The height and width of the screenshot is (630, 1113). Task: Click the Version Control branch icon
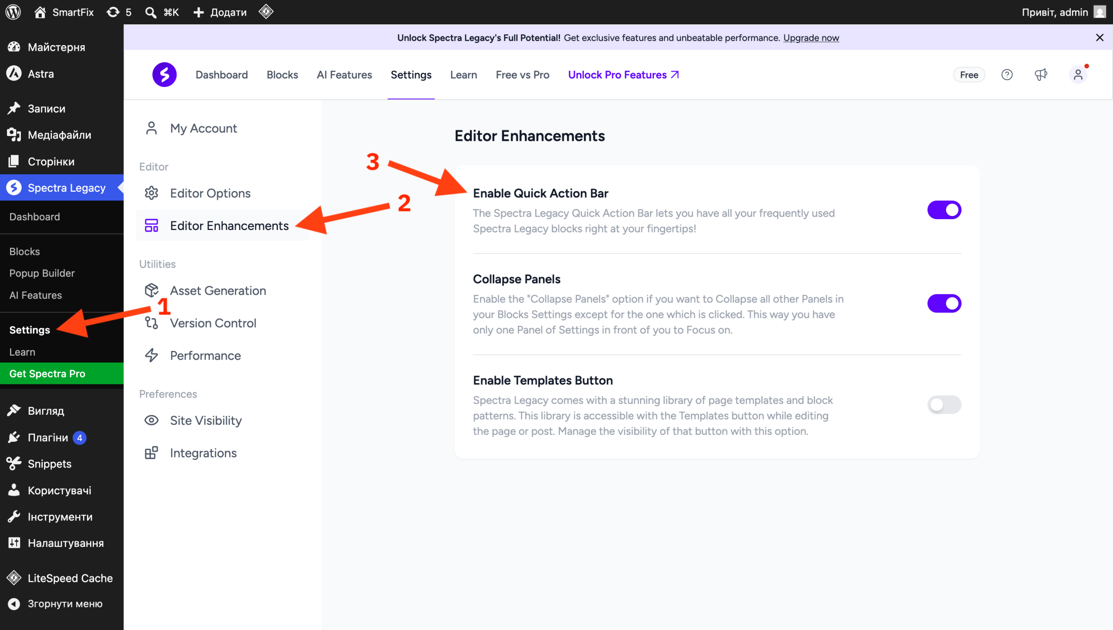151,323
